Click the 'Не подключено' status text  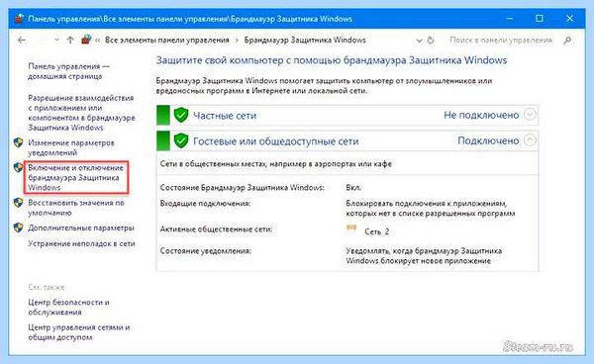481,115
